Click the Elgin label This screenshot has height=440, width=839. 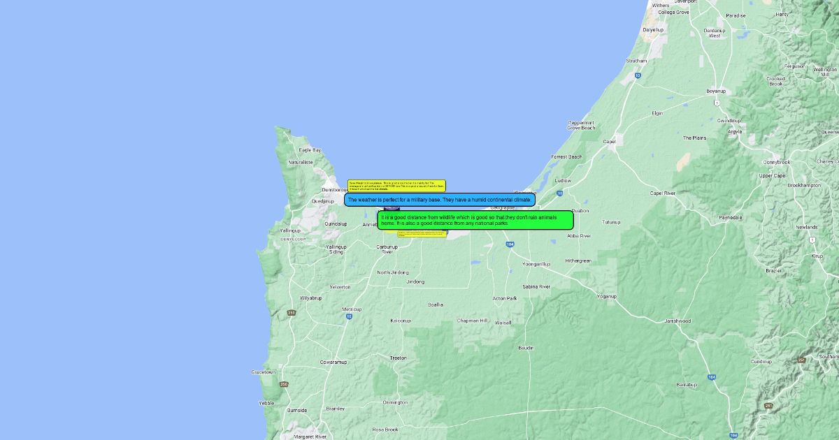tap(657, 112)
